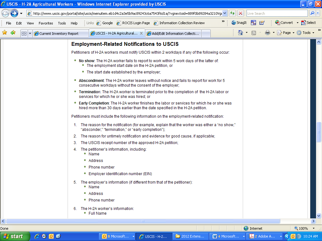The height and width of the screenshot is (241, 322).
Task: Open the Edit menu
Action: tap(19, 23)
